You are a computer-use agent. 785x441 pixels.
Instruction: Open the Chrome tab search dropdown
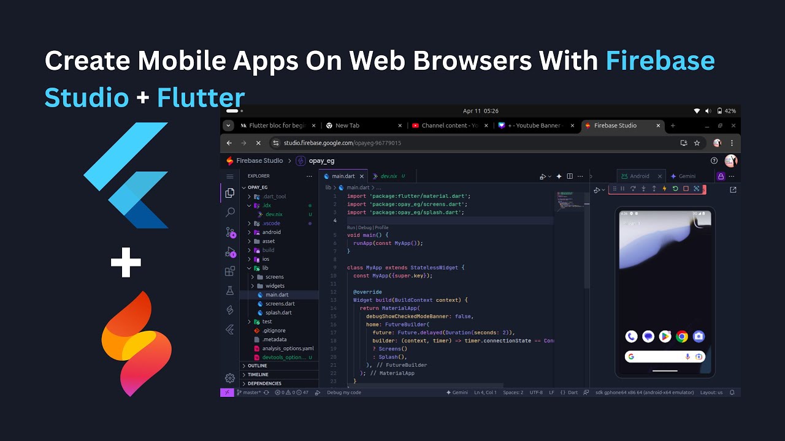point(229,126)
